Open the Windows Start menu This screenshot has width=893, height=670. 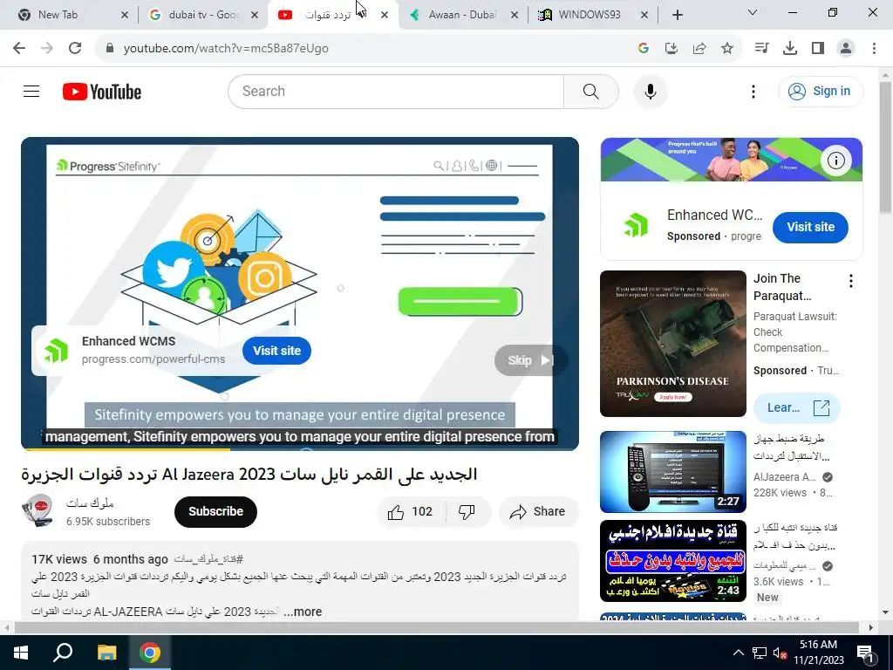click(x=19, y=653)
